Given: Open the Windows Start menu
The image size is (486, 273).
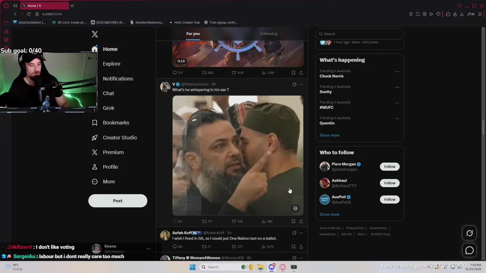Looking at the screenshot, I should tap(193, 267).
